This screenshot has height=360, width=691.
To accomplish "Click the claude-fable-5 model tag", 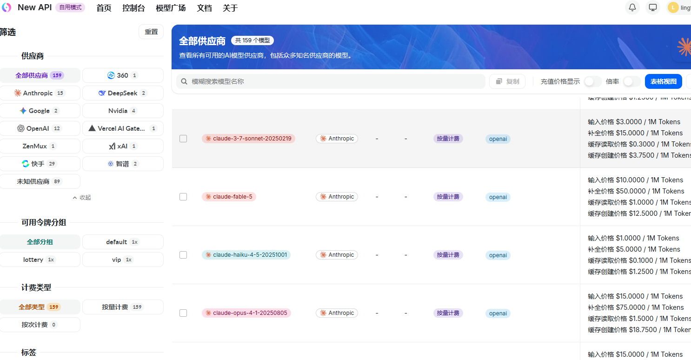I will click(229, 197).
